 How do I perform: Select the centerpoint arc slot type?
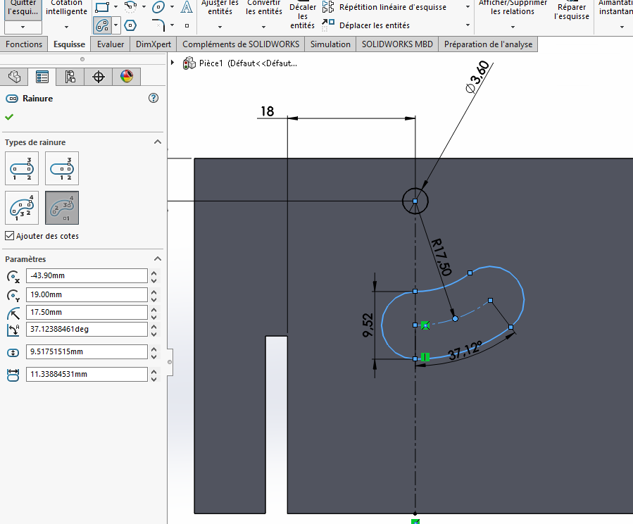(62, 208)
